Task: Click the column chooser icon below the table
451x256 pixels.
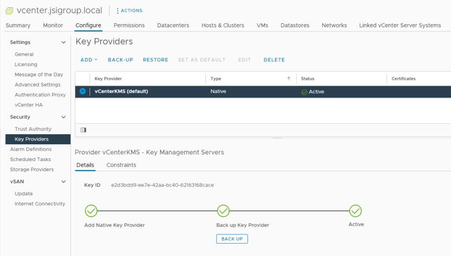Action: [83, 130]
